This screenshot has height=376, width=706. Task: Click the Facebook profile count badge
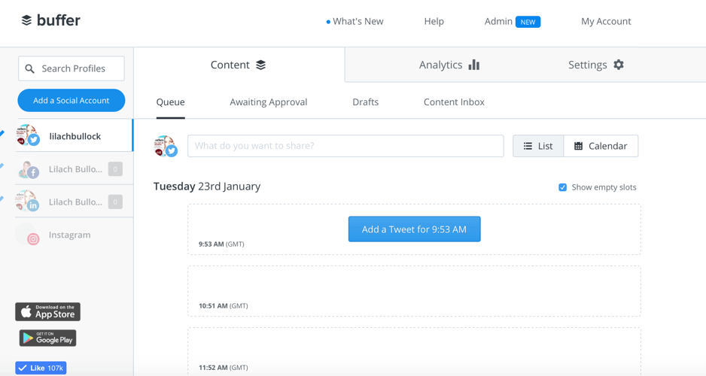click(x=115, y=169)
